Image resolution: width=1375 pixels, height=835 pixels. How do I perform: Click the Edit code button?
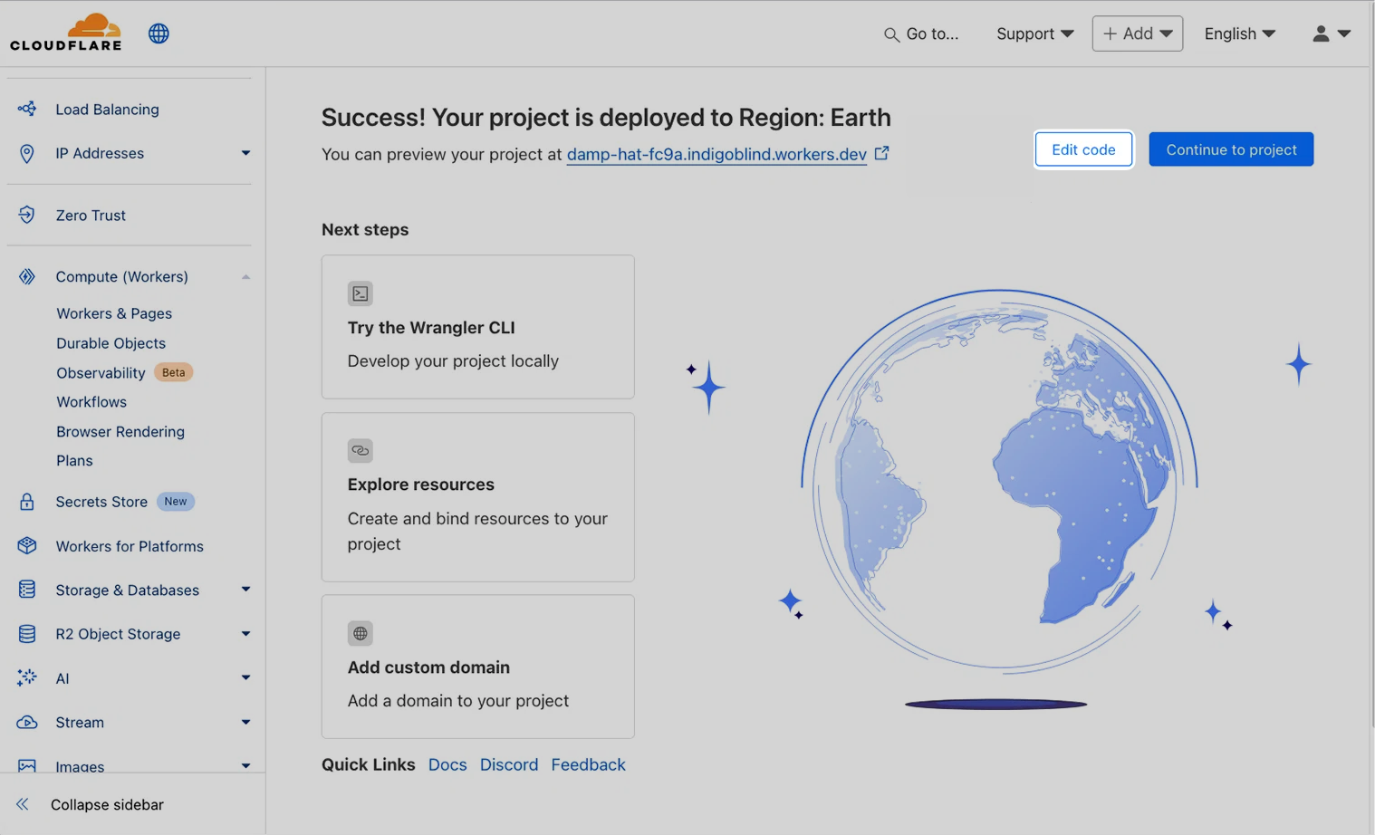[1083, 149]
